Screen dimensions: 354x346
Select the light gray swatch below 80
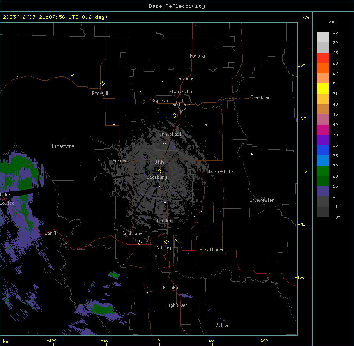point(323,37)
